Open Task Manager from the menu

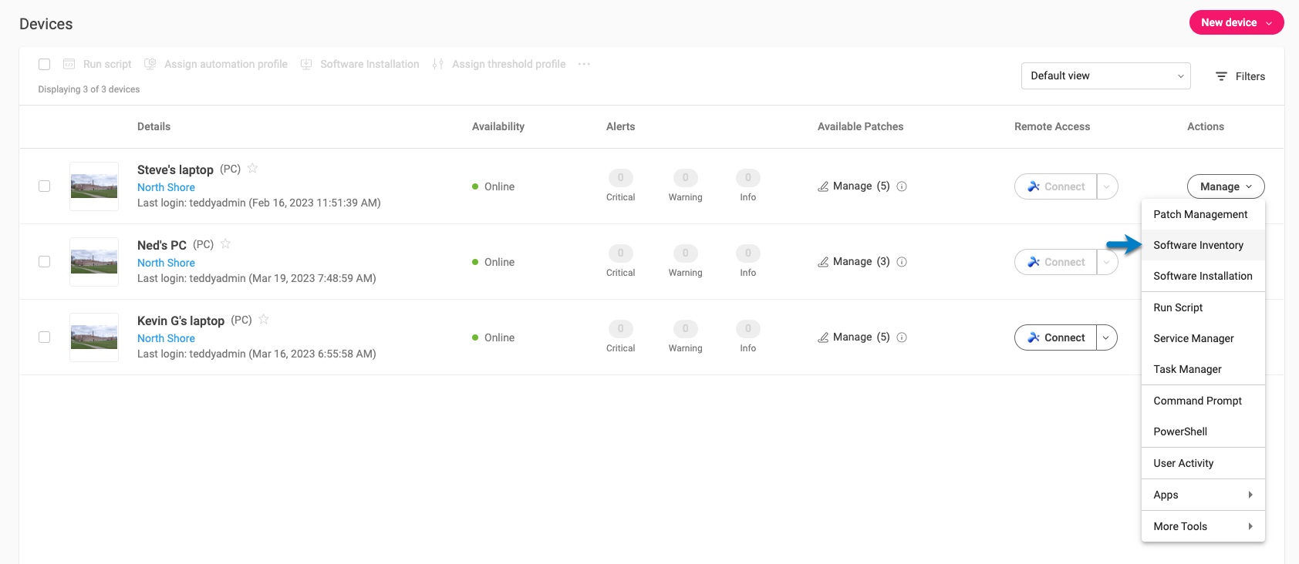click(x=1203, y=369)
